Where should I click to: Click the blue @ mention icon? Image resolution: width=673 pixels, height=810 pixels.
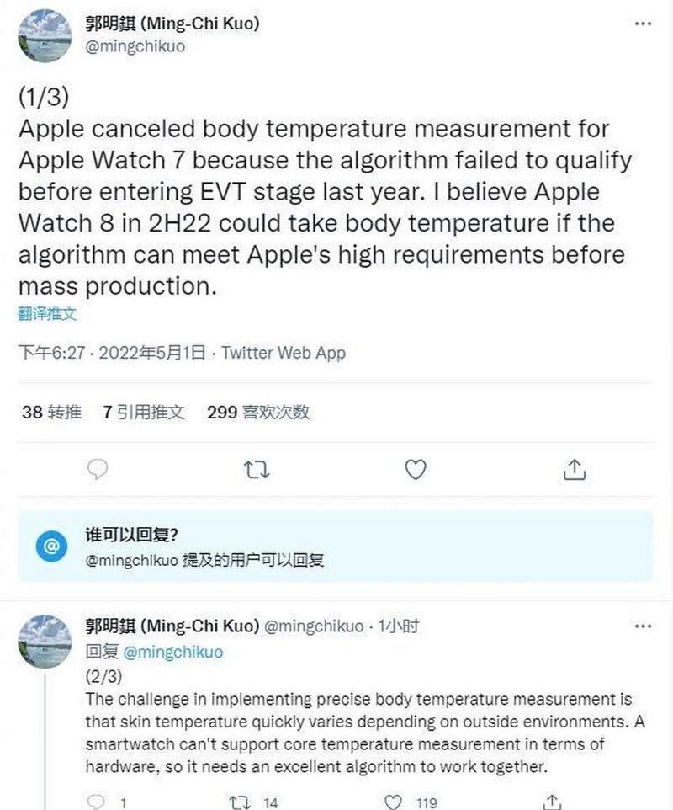(51, 546)
